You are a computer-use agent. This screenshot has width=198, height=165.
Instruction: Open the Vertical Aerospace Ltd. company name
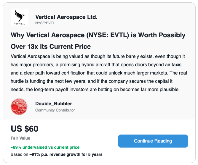click(x=66, y=17)
